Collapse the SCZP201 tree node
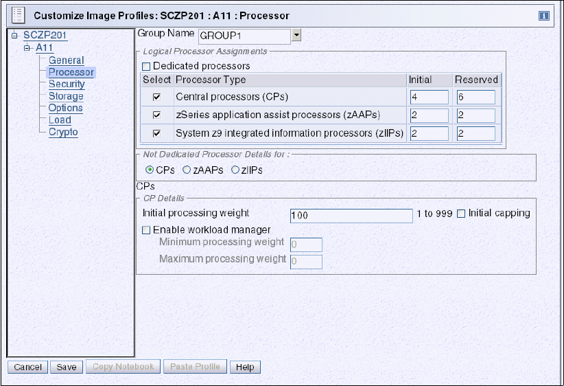Image resolution: width=564 pixels, height=386 pixels. pos(14,35)
